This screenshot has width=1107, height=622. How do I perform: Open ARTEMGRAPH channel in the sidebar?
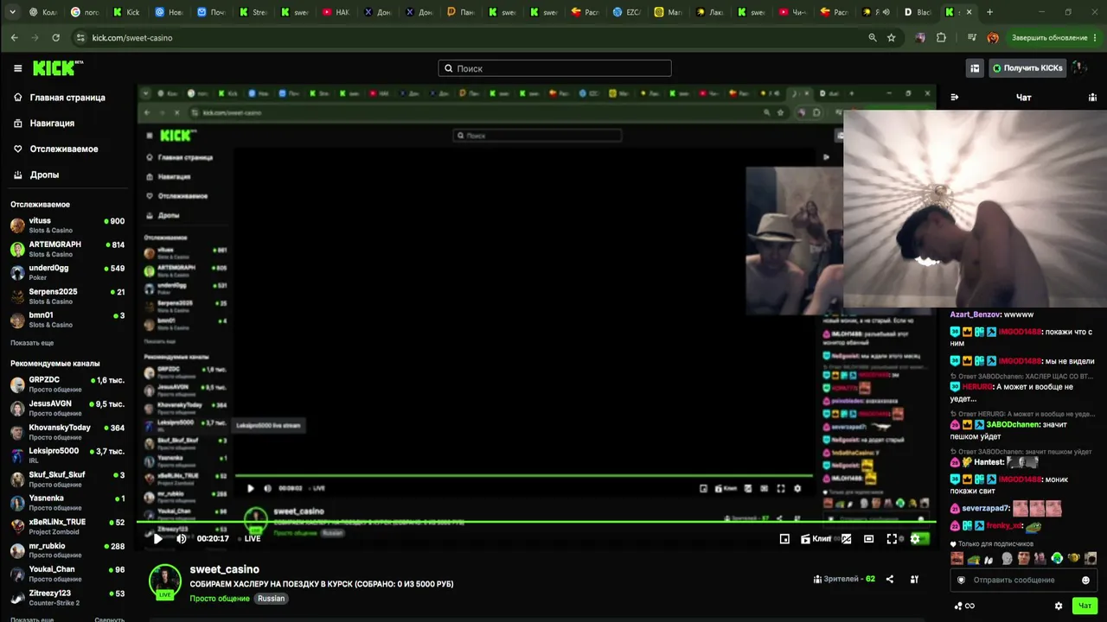pos(67,249)
